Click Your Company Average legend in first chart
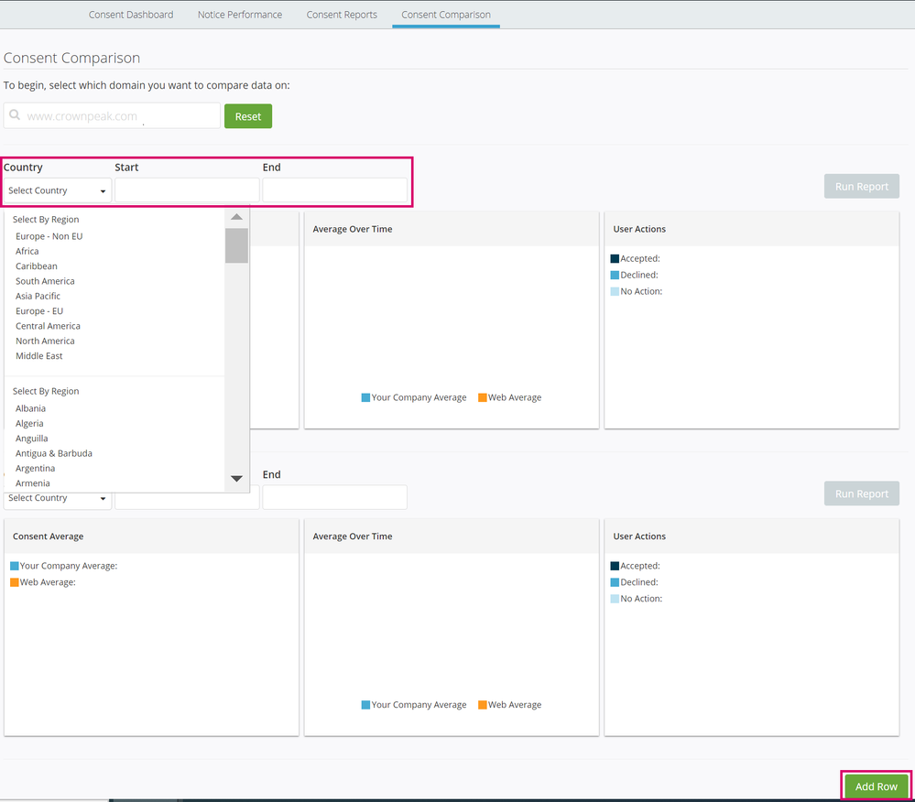The image size is (915, 802). click(x=414, y=397)
